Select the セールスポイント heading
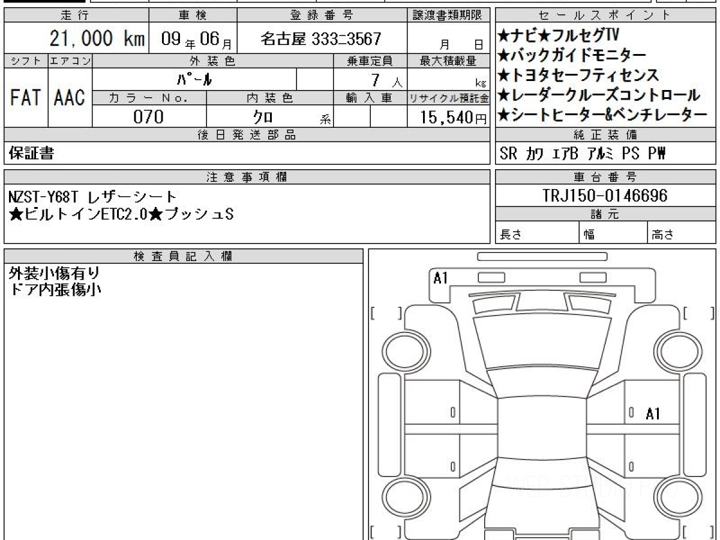 click(605, 16)
